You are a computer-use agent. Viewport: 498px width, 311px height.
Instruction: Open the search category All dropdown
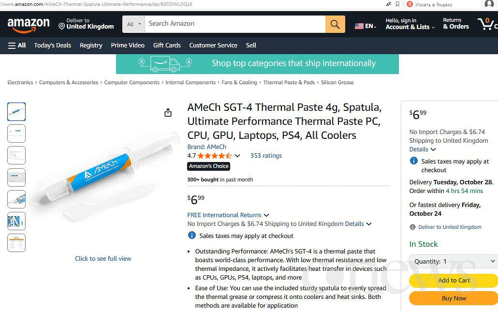(x=134, y=24)
